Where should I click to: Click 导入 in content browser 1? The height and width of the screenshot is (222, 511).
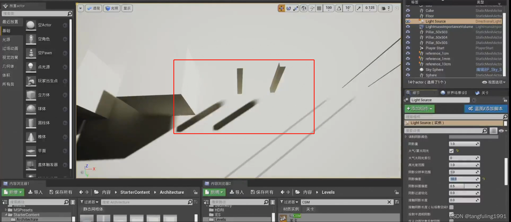[x=35, y=192]
